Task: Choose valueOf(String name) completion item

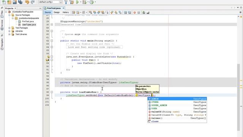Action: click(177, 112)
